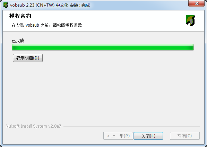Screen dimensions: 207x147
Task: Close the installer window with the red X
Action: pos(197,3)
